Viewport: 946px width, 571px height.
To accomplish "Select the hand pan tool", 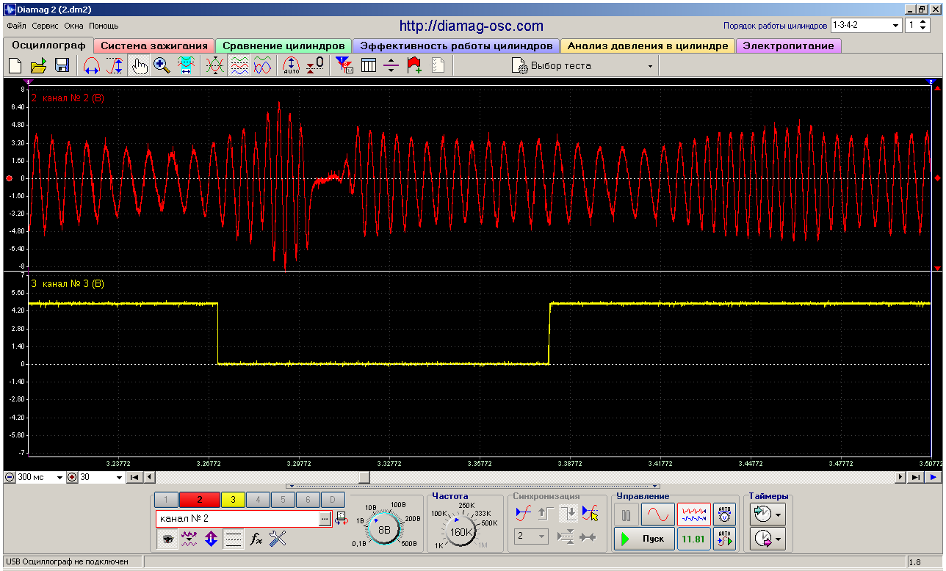I will [138, 65].
